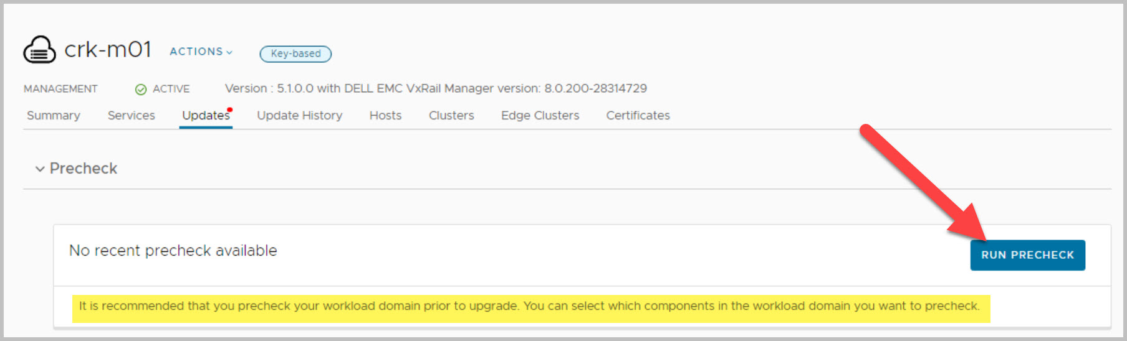Click the 'No recent precheck available' message

tap(173, 251)
